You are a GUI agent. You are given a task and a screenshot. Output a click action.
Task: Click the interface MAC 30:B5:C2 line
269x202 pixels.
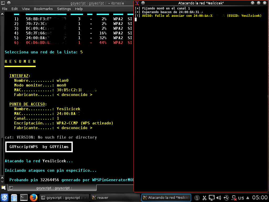[55, 90]
